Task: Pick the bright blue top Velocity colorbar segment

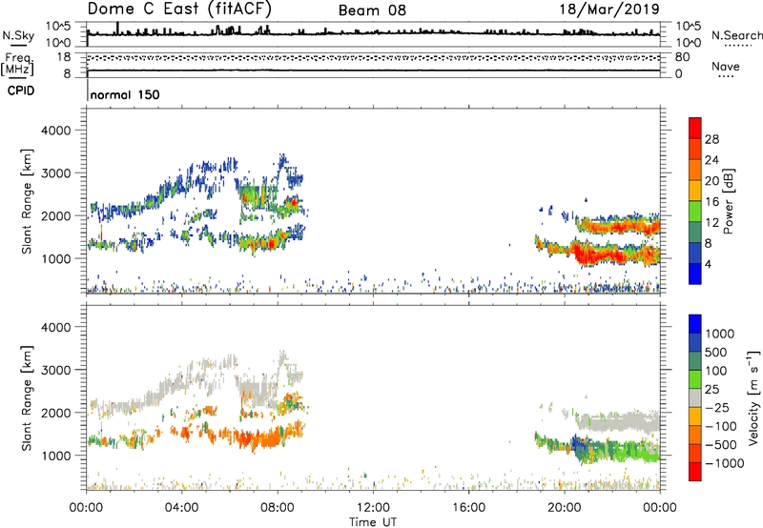Action: point(695,324)
